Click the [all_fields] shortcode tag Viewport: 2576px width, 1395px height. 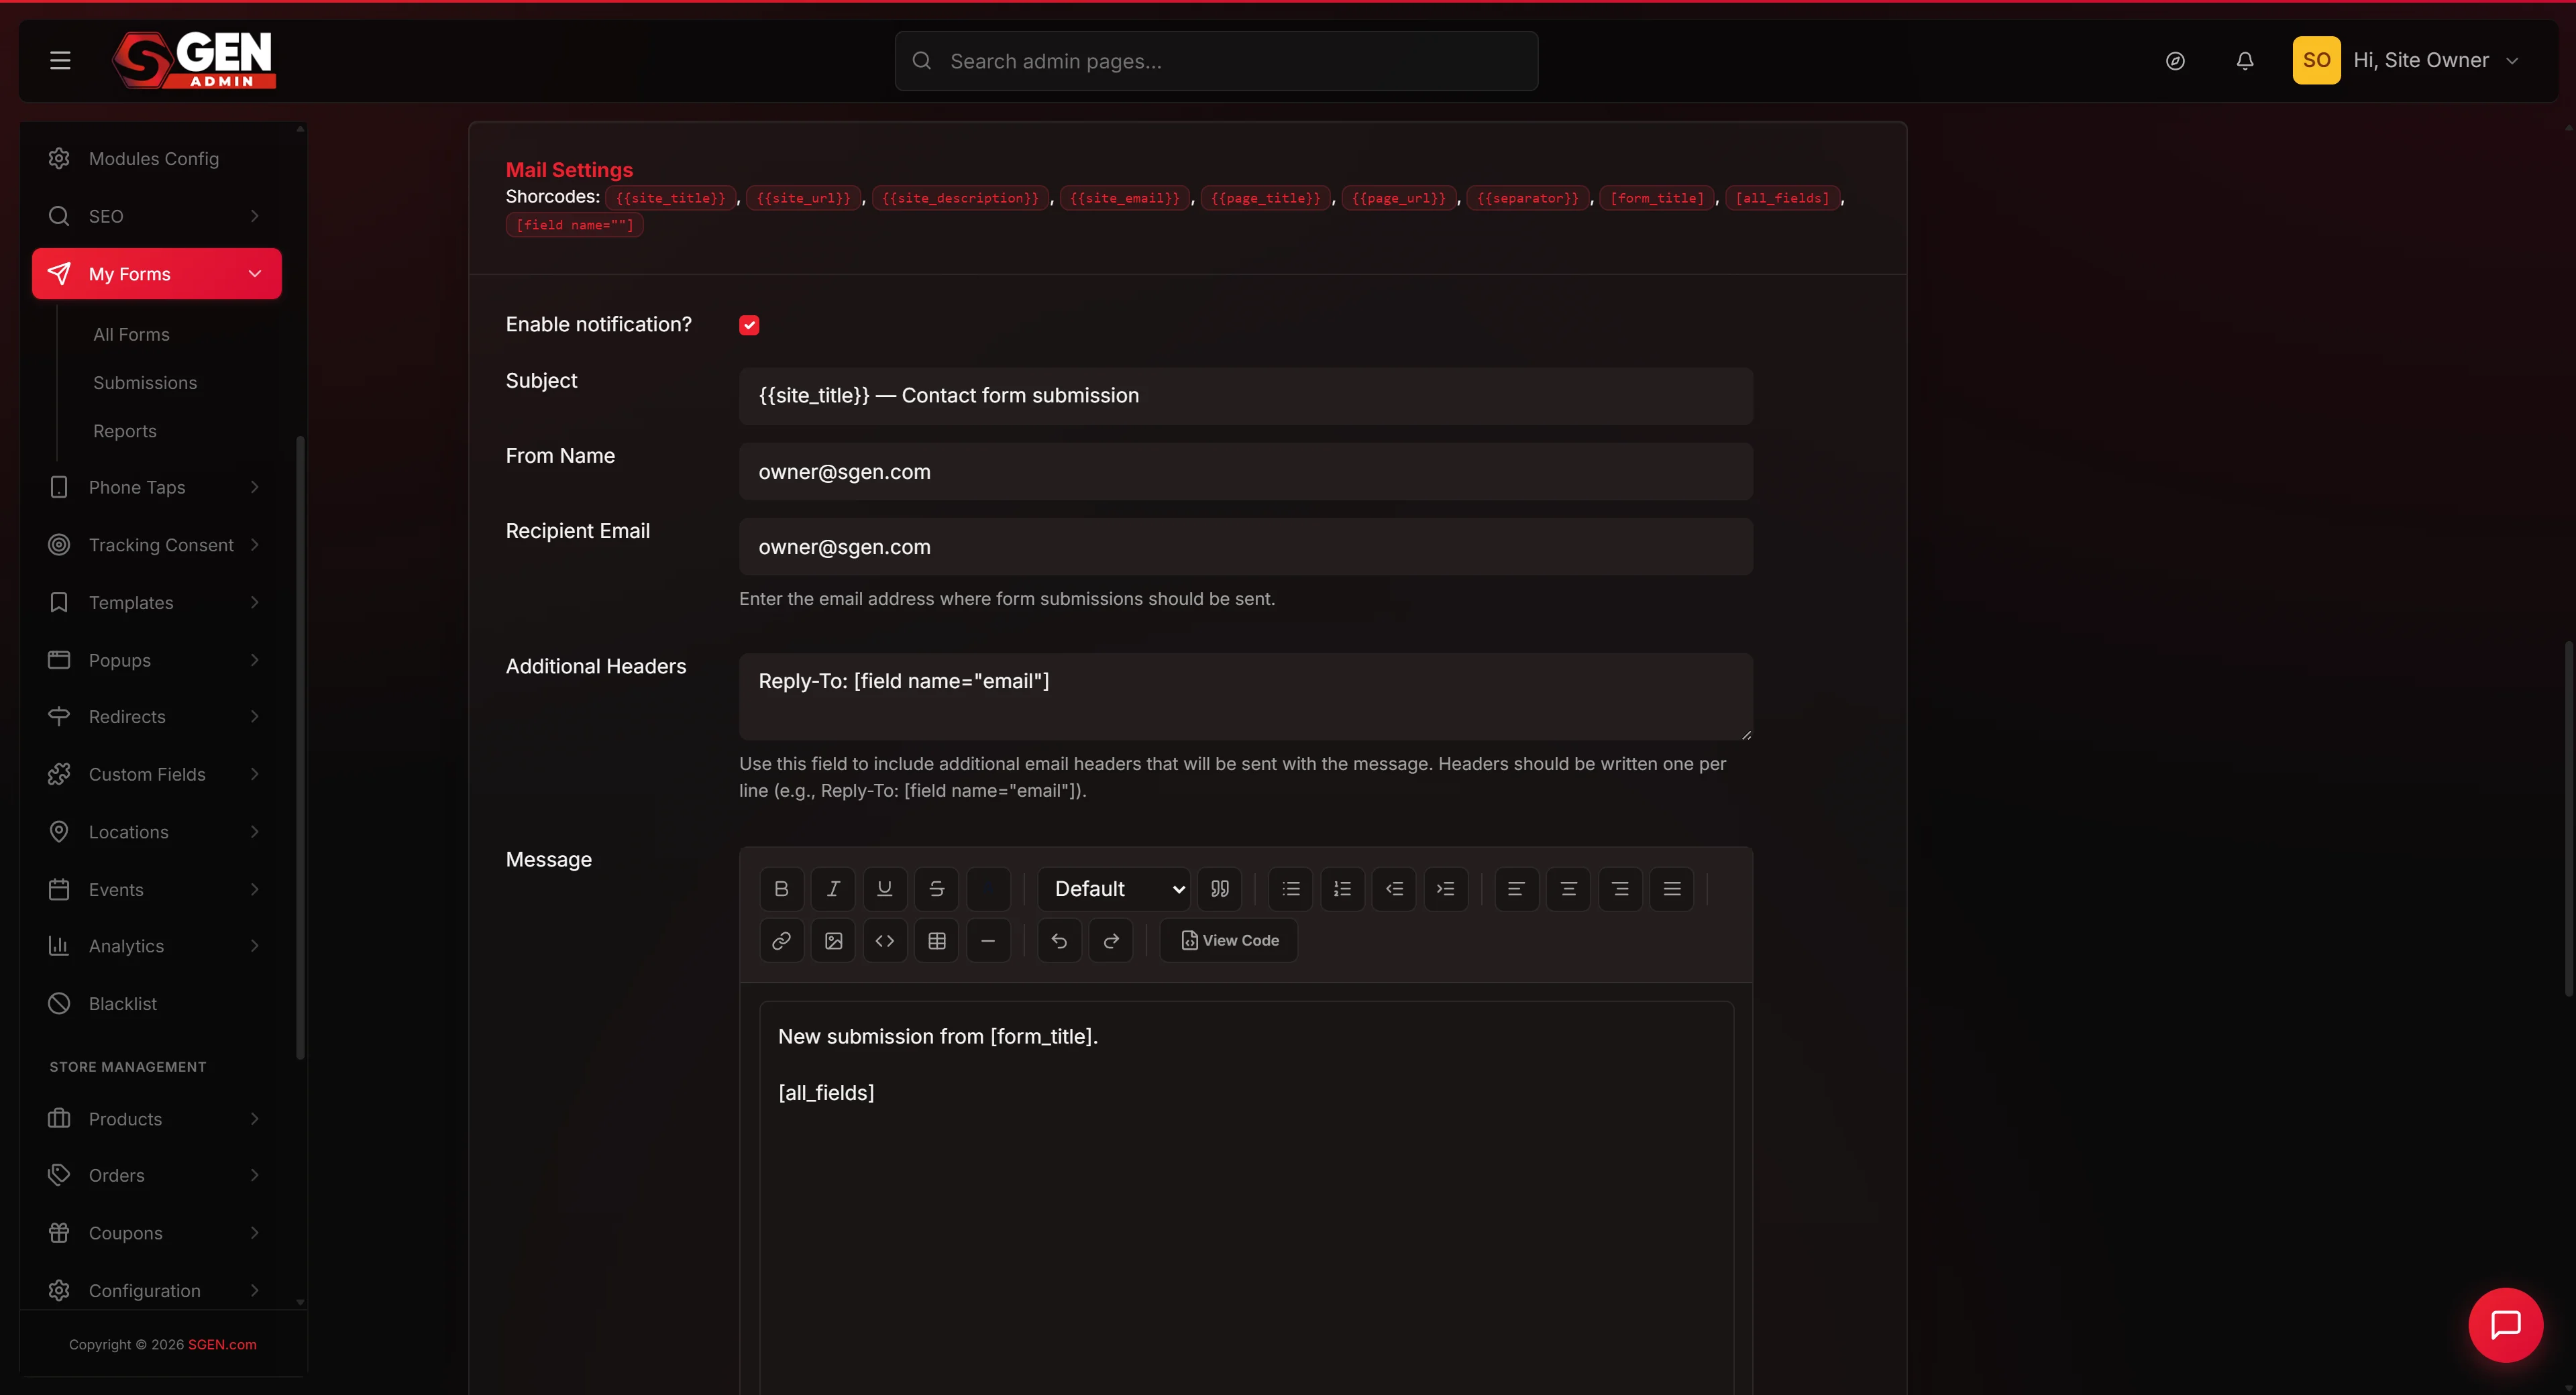click(1782, 198)
